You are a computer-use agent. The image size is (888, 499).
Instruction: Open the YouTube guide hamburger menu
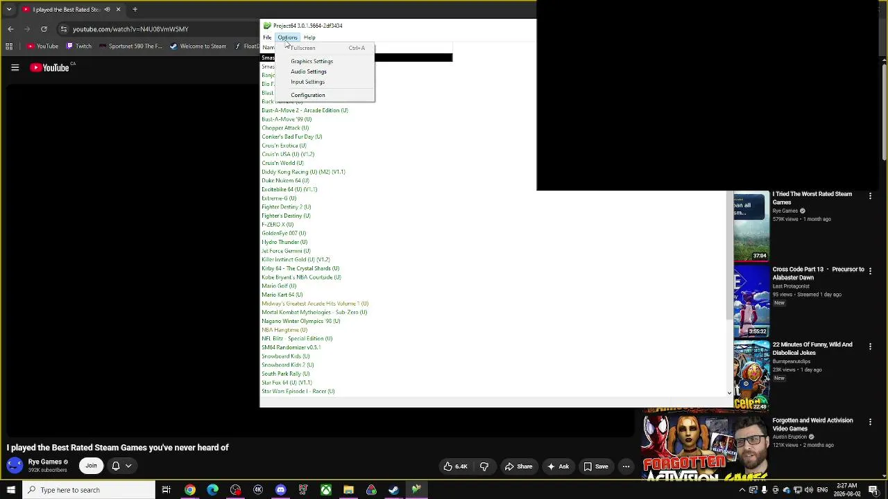pos(15,67)
